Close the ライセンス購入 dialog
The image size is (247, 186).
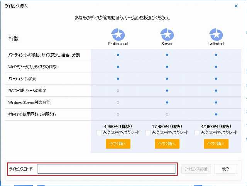[236, 6]
